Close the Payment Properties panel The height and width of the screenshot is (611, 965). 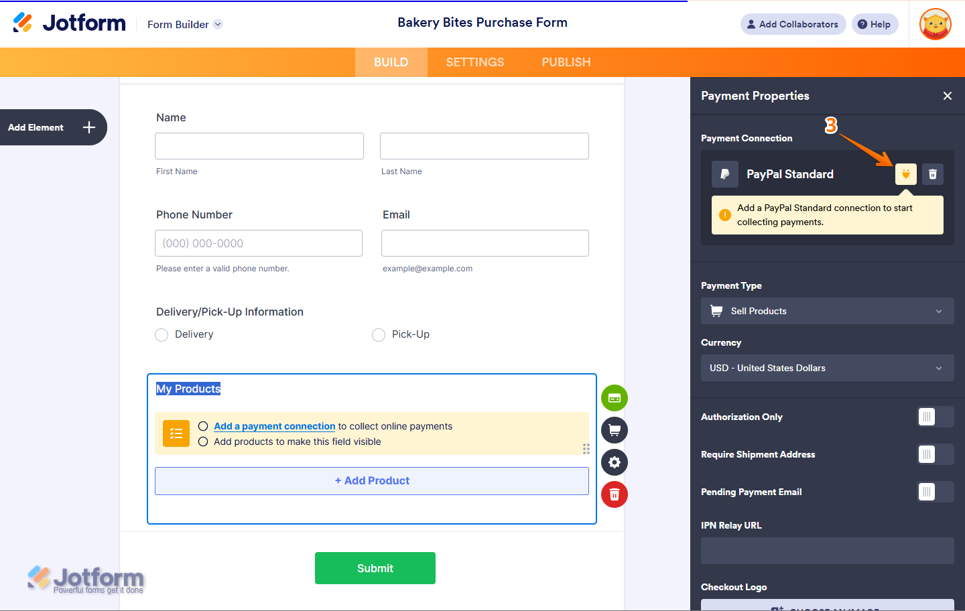tap(948, 96)
